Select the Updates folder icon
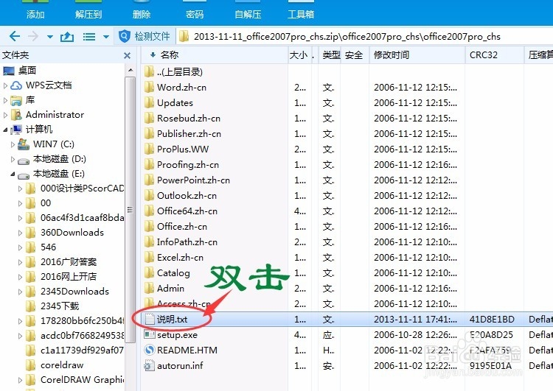The height and width of the screenshot is (391, 553). (149, 102)
